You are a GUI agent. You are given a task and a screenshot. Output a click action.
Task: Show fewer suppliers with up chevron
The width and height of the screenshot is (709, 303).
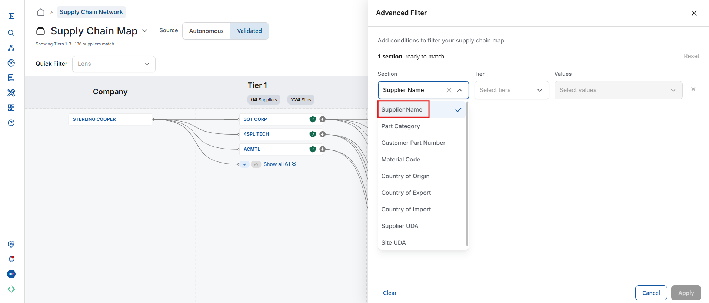tap(256, 164)
